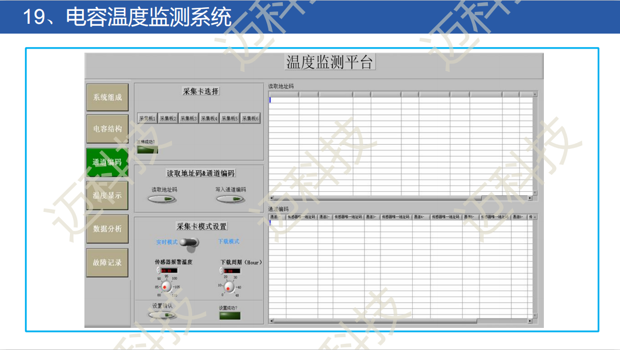Right arrow of 读取地址码 horizontal scrollbar

click(530, 198)
